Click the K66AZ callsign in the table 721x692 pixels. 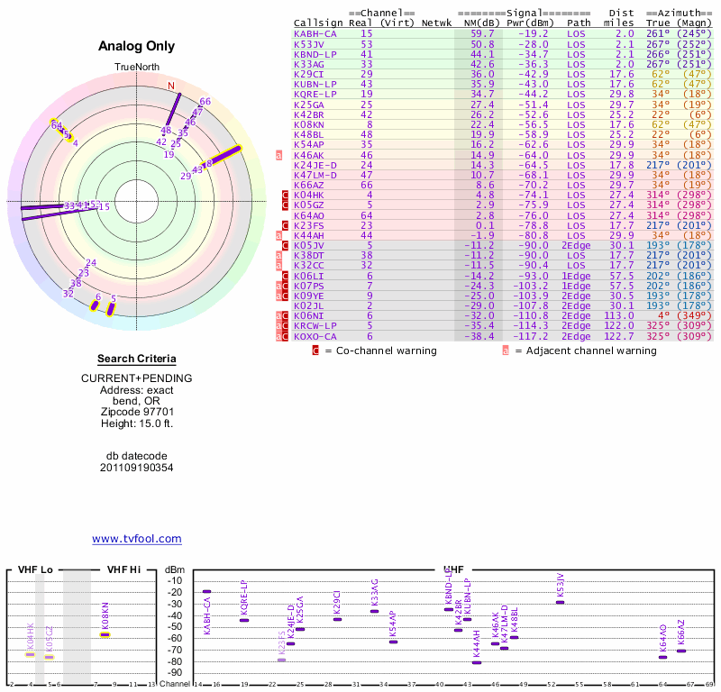pyautogui.click(x=309, y=186)
